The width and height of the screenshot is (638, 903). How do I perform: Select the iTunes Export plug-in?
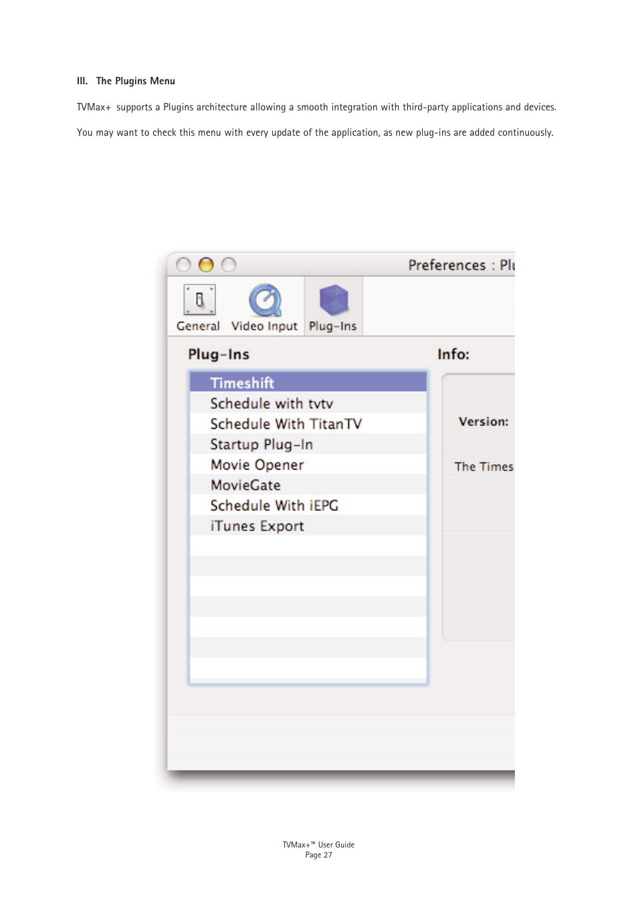click(308, 526)
